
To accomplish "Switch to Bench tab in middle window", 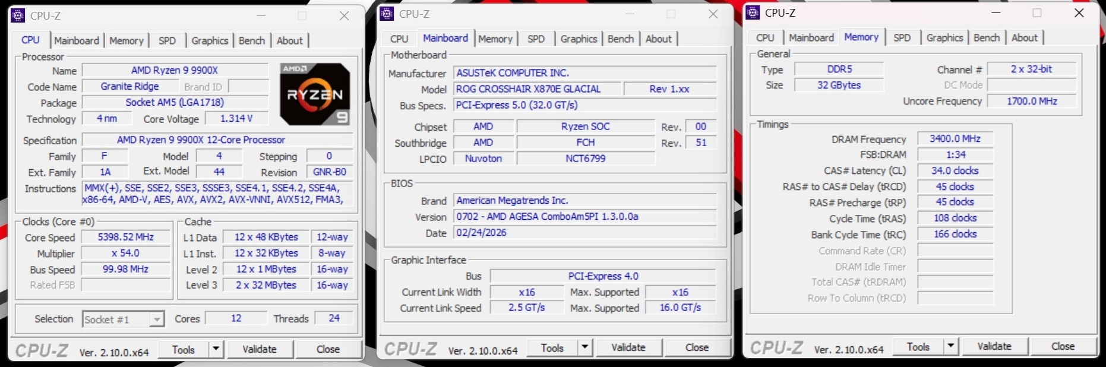I will 621,39.
